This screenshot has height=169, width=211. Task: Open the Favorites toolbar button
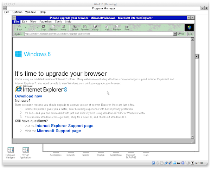[85, 27]
